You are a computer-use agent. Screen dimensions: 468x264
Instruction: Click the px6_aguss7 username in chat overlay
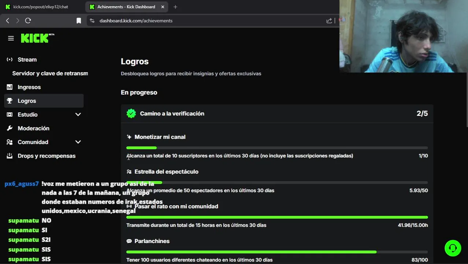(x=22, y=184)
